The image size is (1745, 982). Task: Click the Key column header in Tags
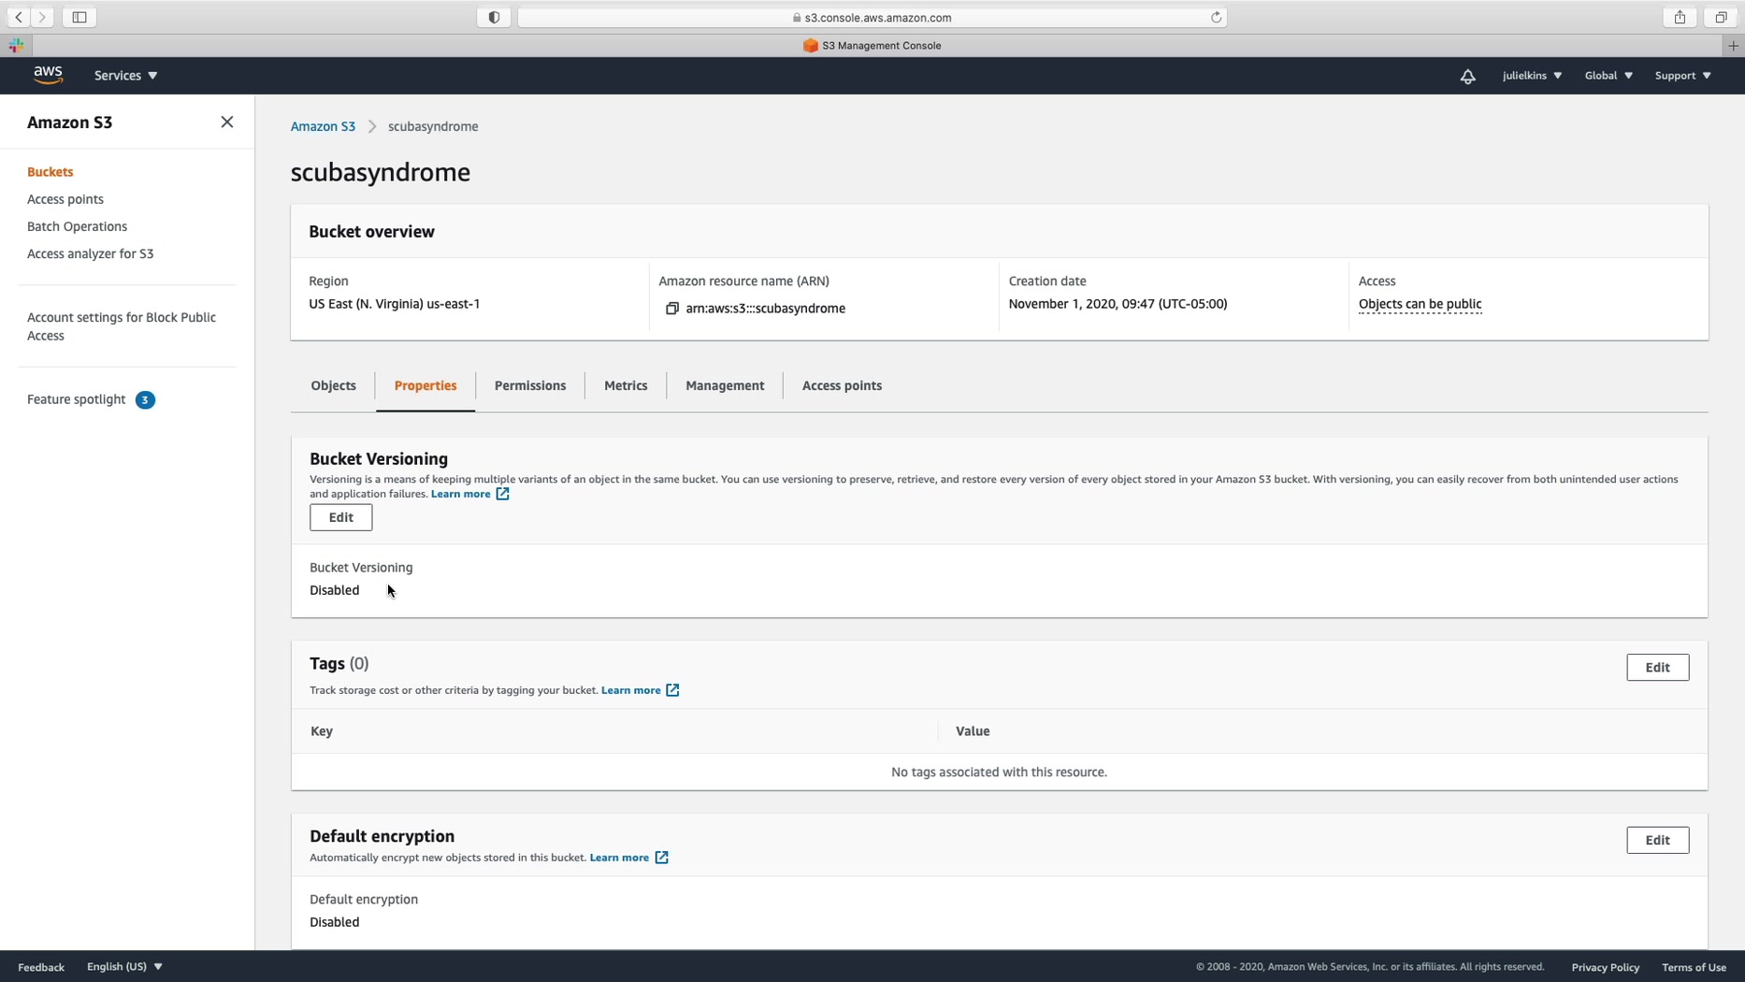[322, 731]
